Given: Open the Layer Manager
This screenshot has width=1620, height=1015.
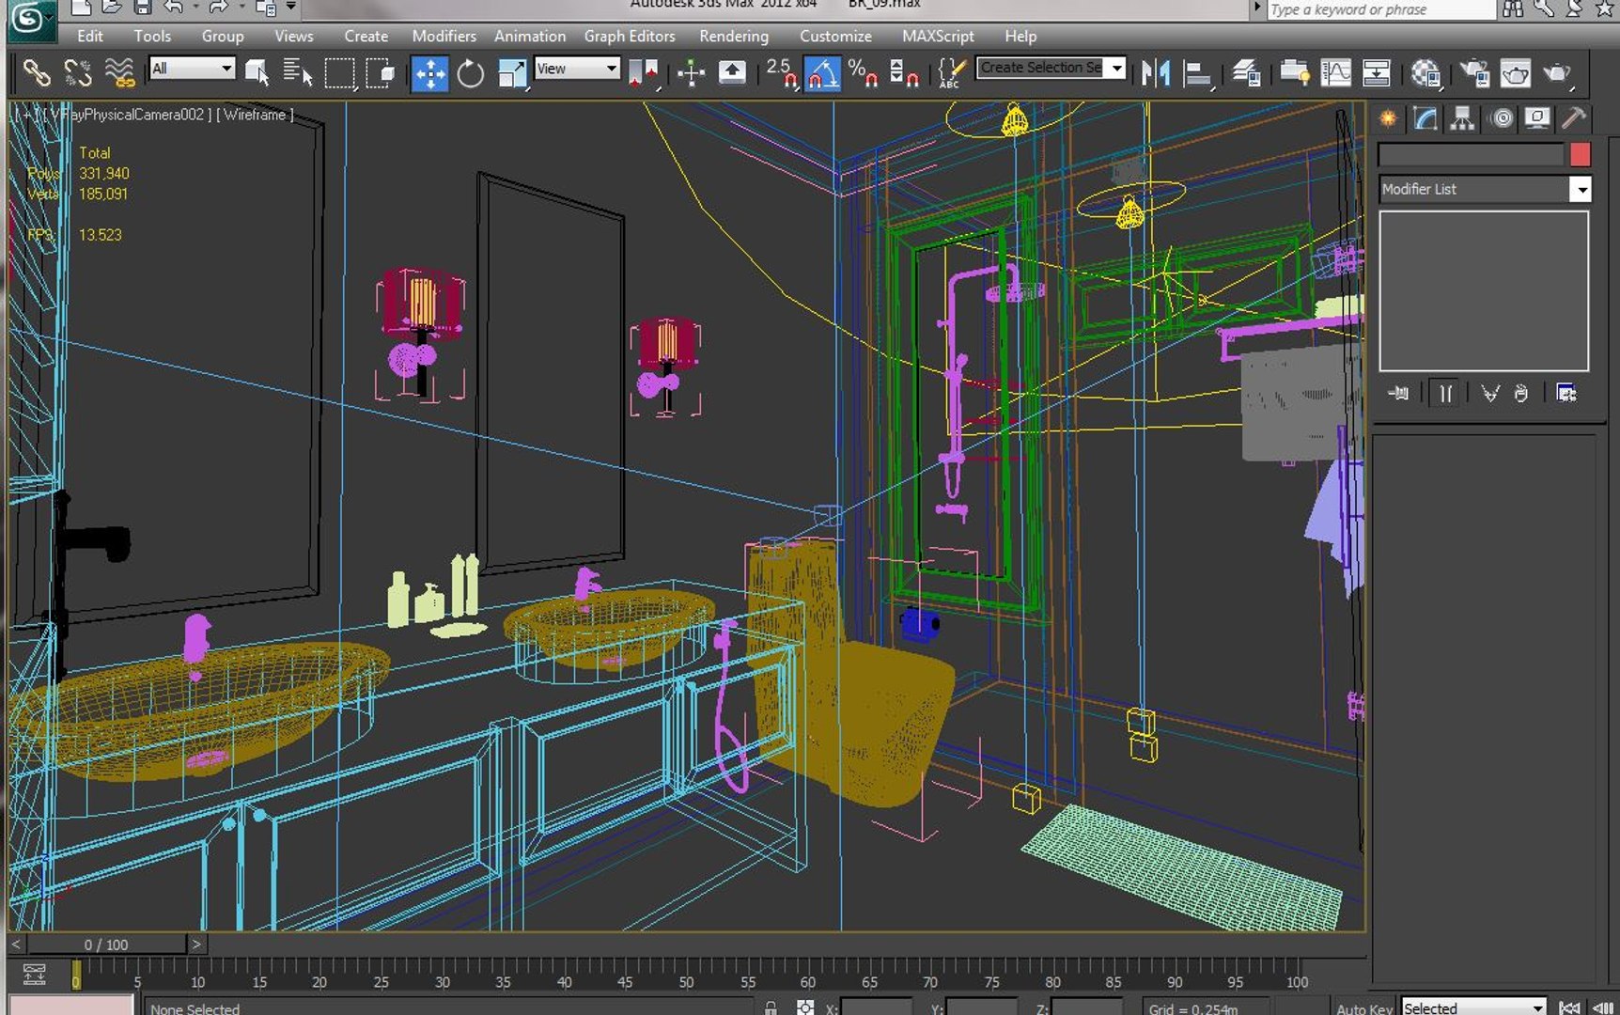Looking at the screenshot, I should (1246, 72).
